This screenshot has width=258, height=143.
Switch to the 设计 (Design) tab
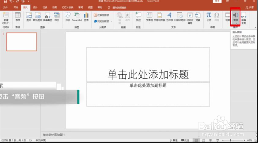pos(35,7)
